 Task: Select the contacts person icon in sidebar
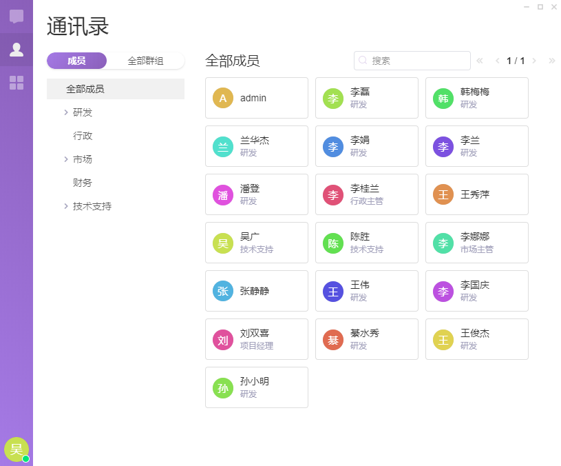[x=17, y=50]
